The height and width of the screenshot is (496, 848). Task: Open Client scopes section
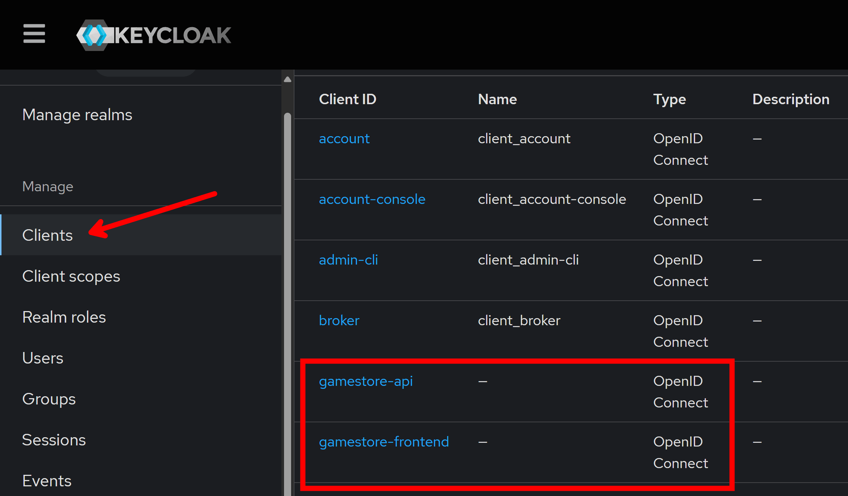tap(71, 276)
